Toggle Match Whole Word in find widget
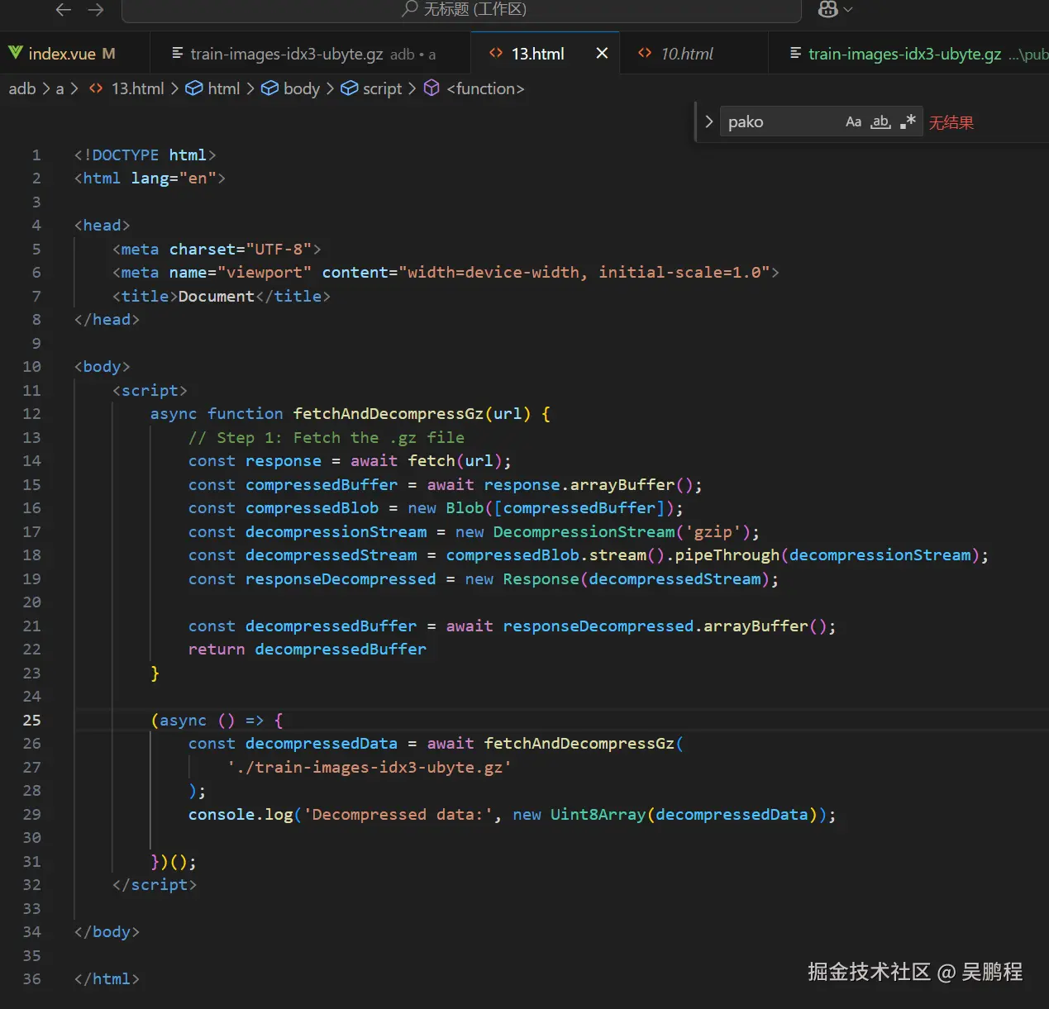 [880, 122]
